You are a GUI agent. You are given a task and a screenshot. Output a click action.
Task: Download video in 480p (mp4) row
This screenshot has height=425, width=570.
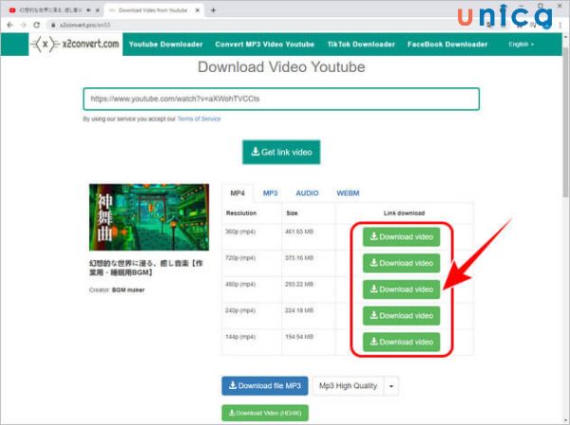[401, 289]
